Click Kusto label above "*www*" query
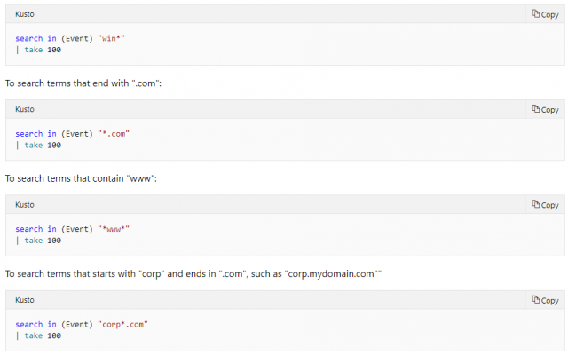The image size is (568, 355). (x=25, y=205)
